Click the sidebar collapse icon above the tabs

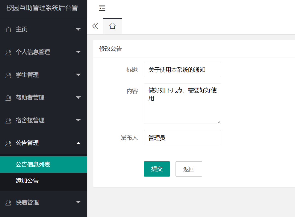click(x=102, y=8)
